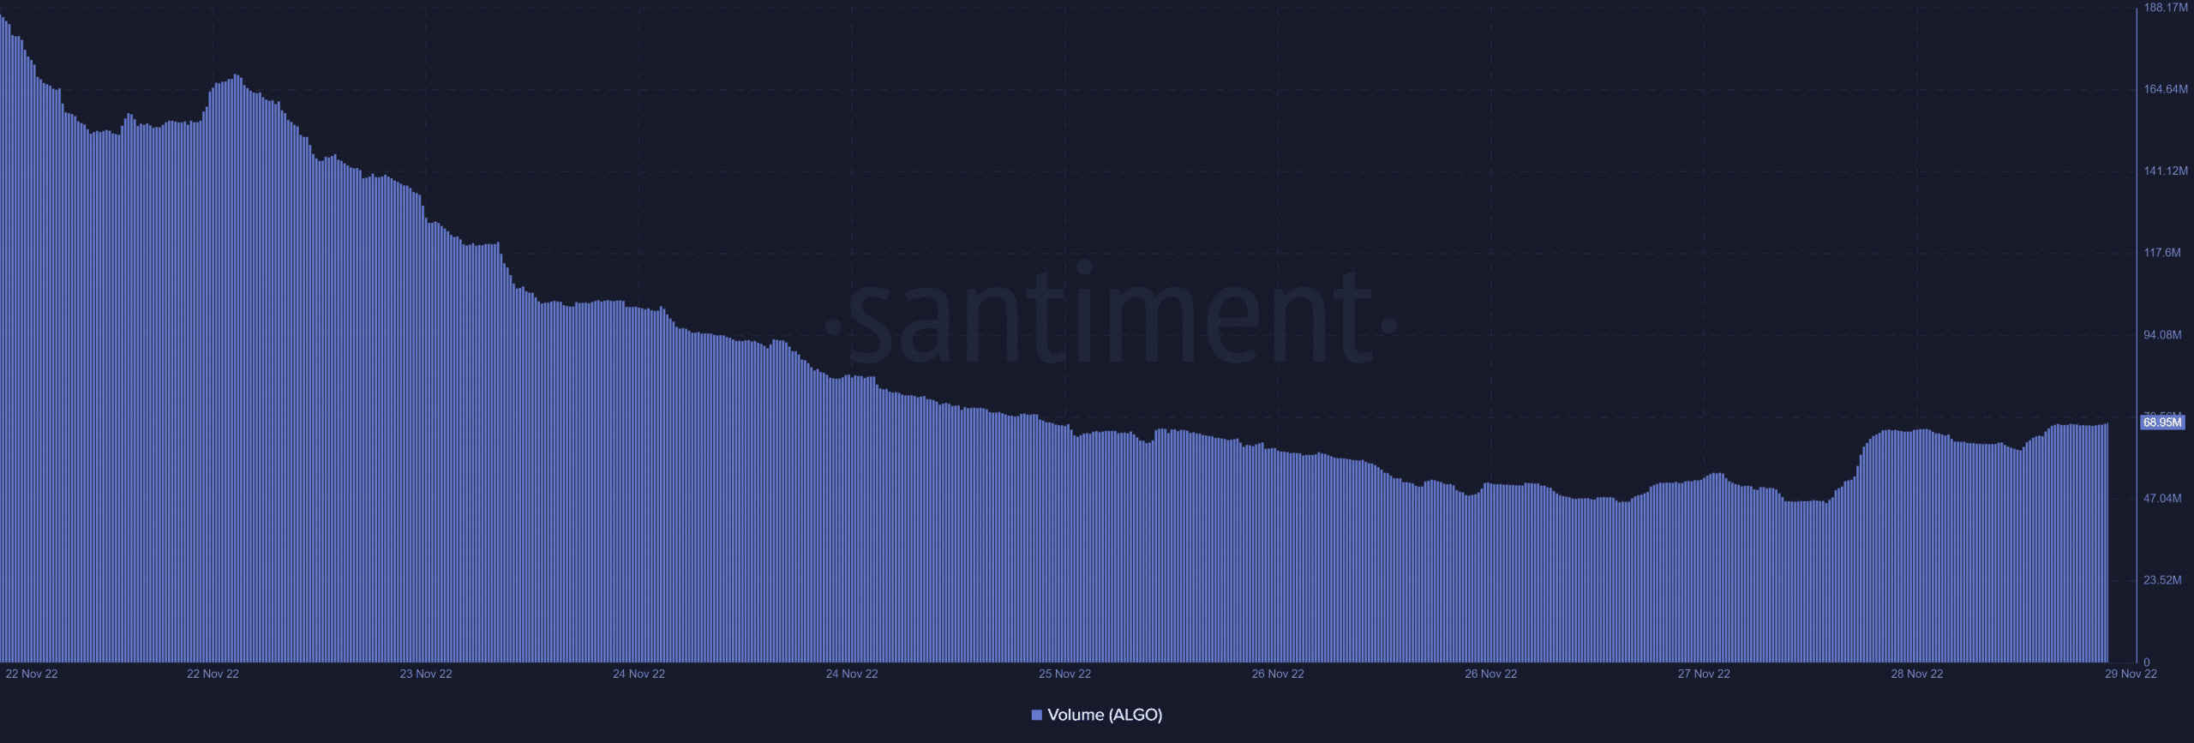Screen dimensions: 2194x743
Task: Click the 141.12M y-axis label
Action: [2166, 171]
